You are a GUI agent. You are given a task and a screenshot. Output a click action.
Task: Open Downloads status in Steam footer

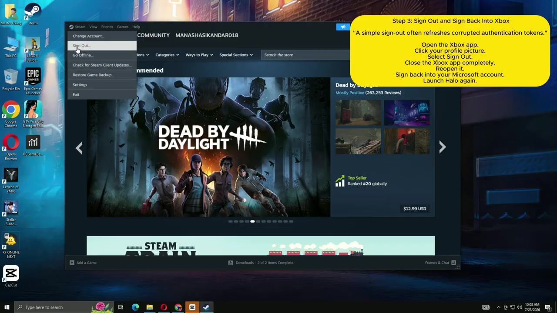click(261, 263)
